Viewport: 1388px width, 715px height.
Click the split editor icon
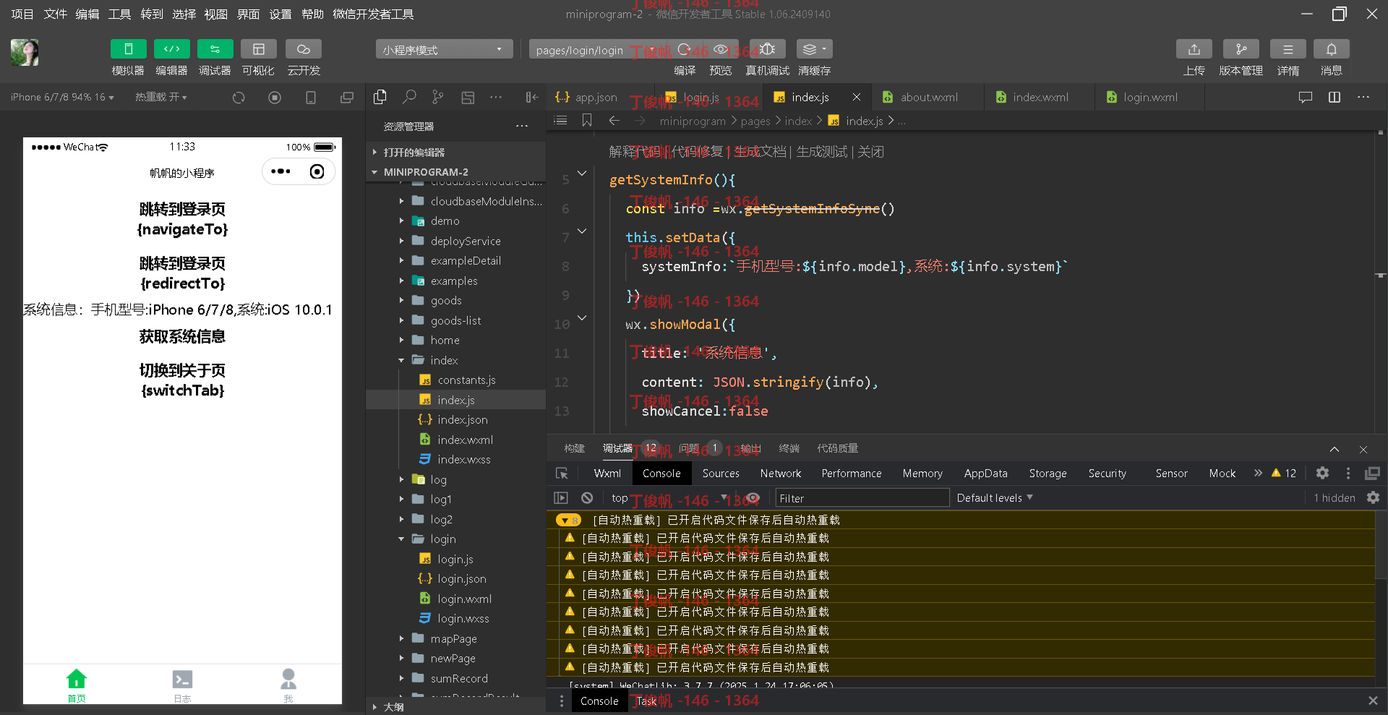click(1335, 97)
